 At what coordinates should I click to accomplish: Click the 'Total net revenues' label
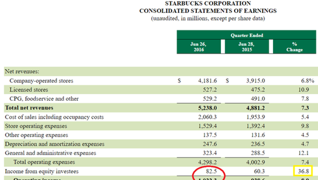tap(29, 108)
